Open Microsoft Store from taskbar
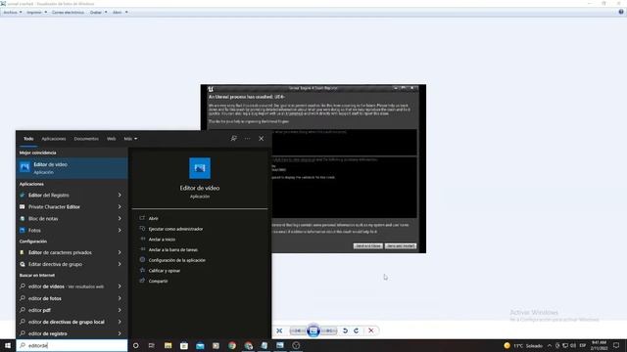 point(184,345)
